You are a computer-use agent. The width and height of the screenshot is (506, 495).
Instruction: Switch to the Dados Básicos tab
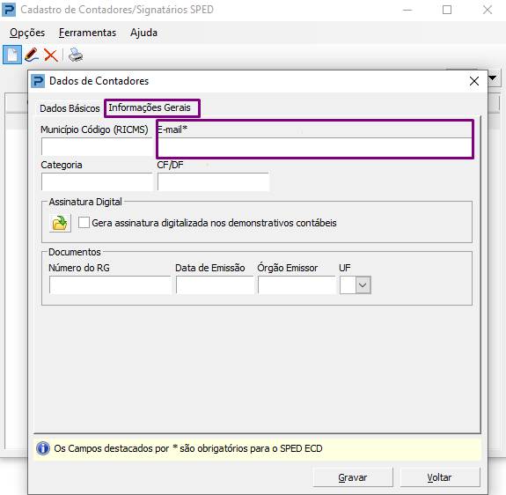tap(70, 108)
